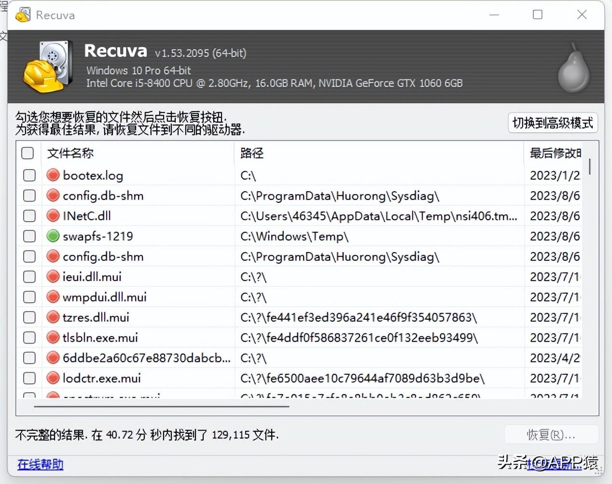The image size is (612, 484).
Task: Click the vertical scrollbar thumb of the file list
Action: tap(590, 167)
